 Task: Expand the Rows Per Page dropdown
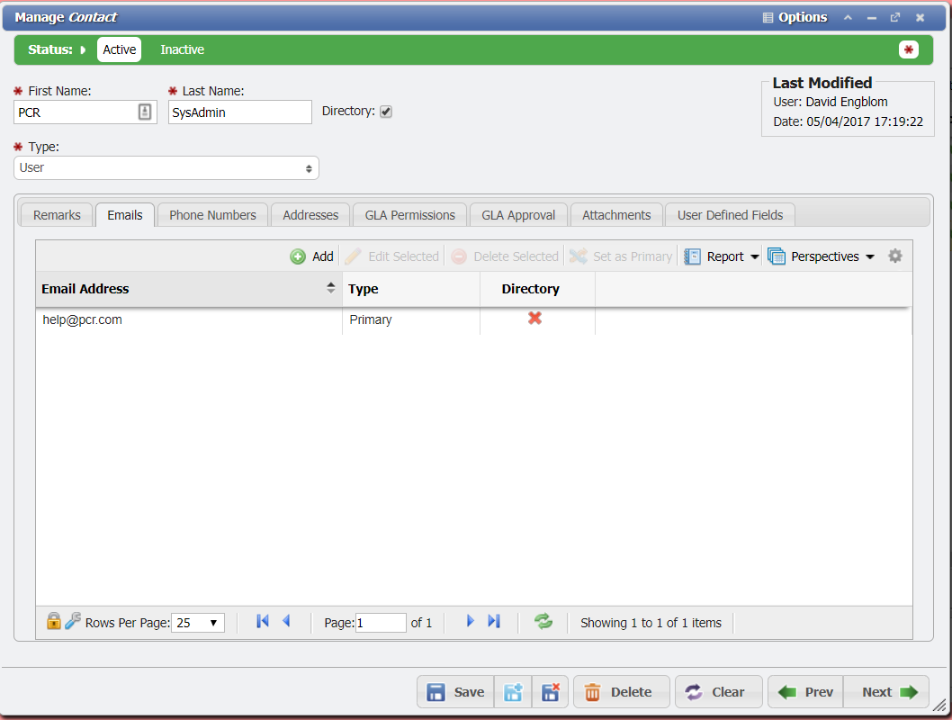click(x=198, y=622)
